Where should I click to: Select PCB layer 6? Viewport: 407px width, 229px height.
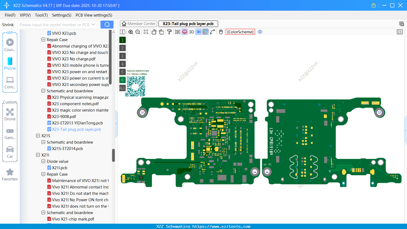click(122, 80)
